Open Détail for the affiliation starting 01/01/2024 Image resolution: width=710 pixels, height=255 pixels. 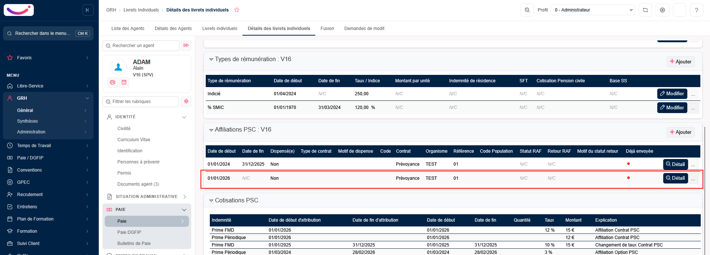[675, 164]
